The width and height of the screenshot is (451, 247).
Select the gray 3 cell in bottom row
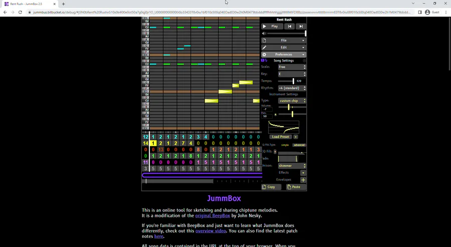145,168
